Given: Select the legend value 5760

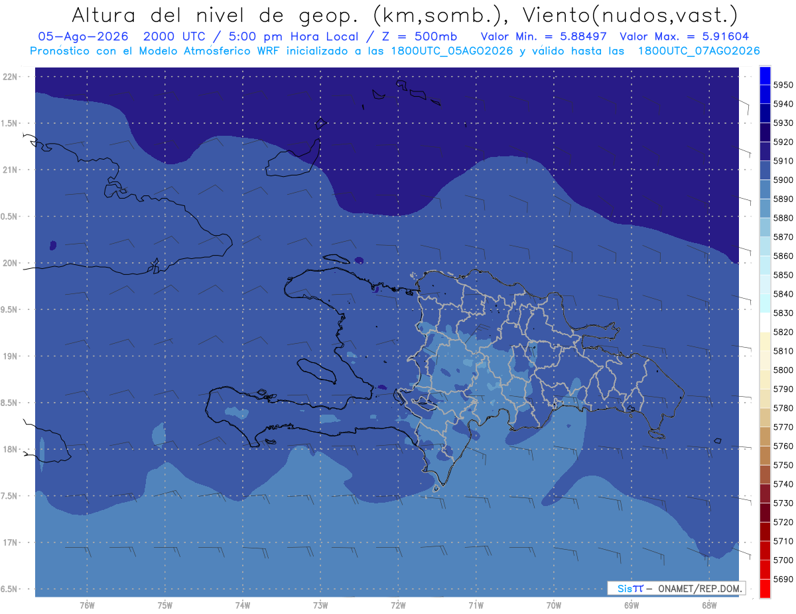Looking at the screenshot, I should (783, 446).
